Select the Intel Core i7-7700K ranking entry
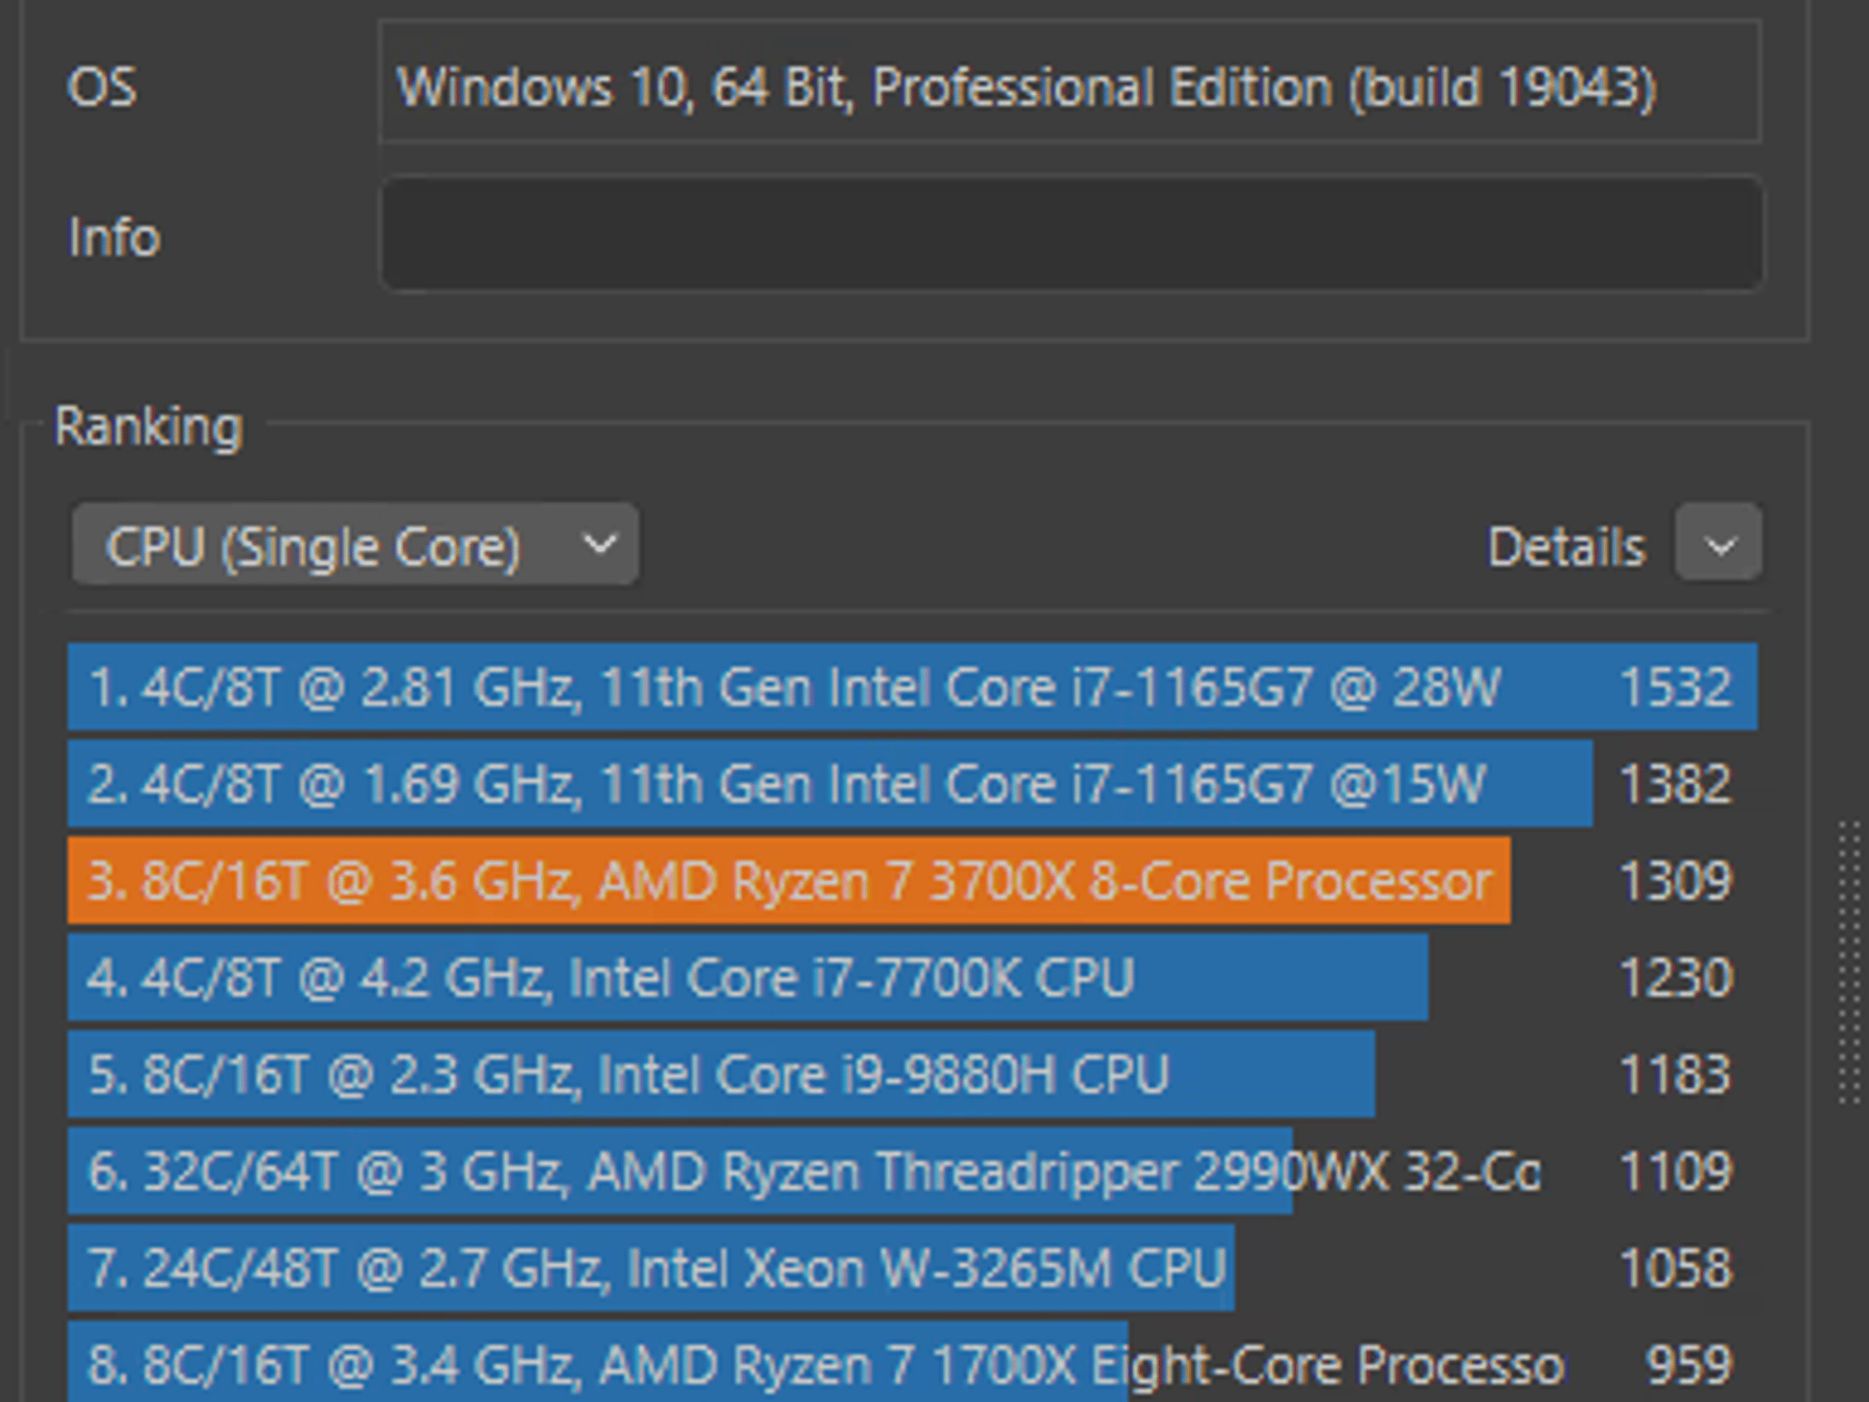This screenshot has height=1402, width=1869. click(639, 977)
